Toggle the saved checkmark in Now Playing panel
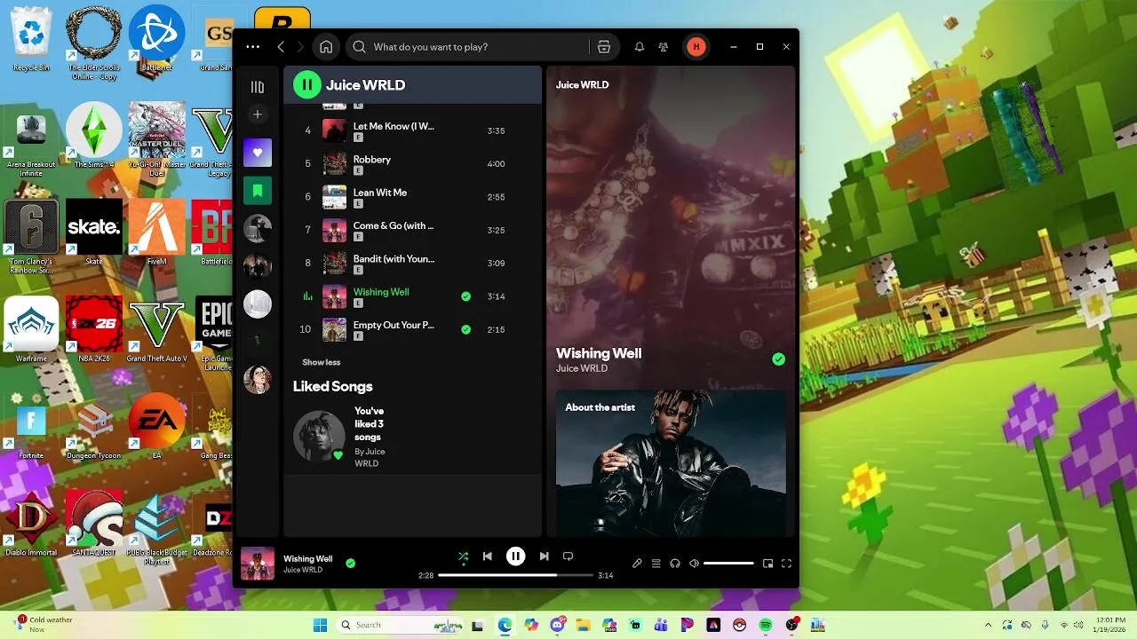Screen dimensions: 1137x639 pyautogui.click(x=779, y=359)
